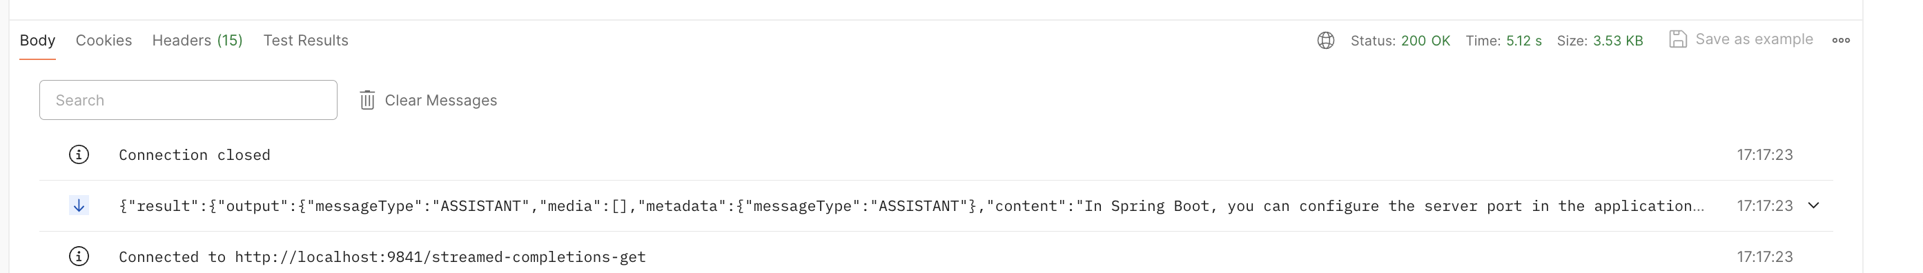Click the blue incoming message arrow icon
The width and height of the screenshot is (1923, 273).
pos(79,205)
